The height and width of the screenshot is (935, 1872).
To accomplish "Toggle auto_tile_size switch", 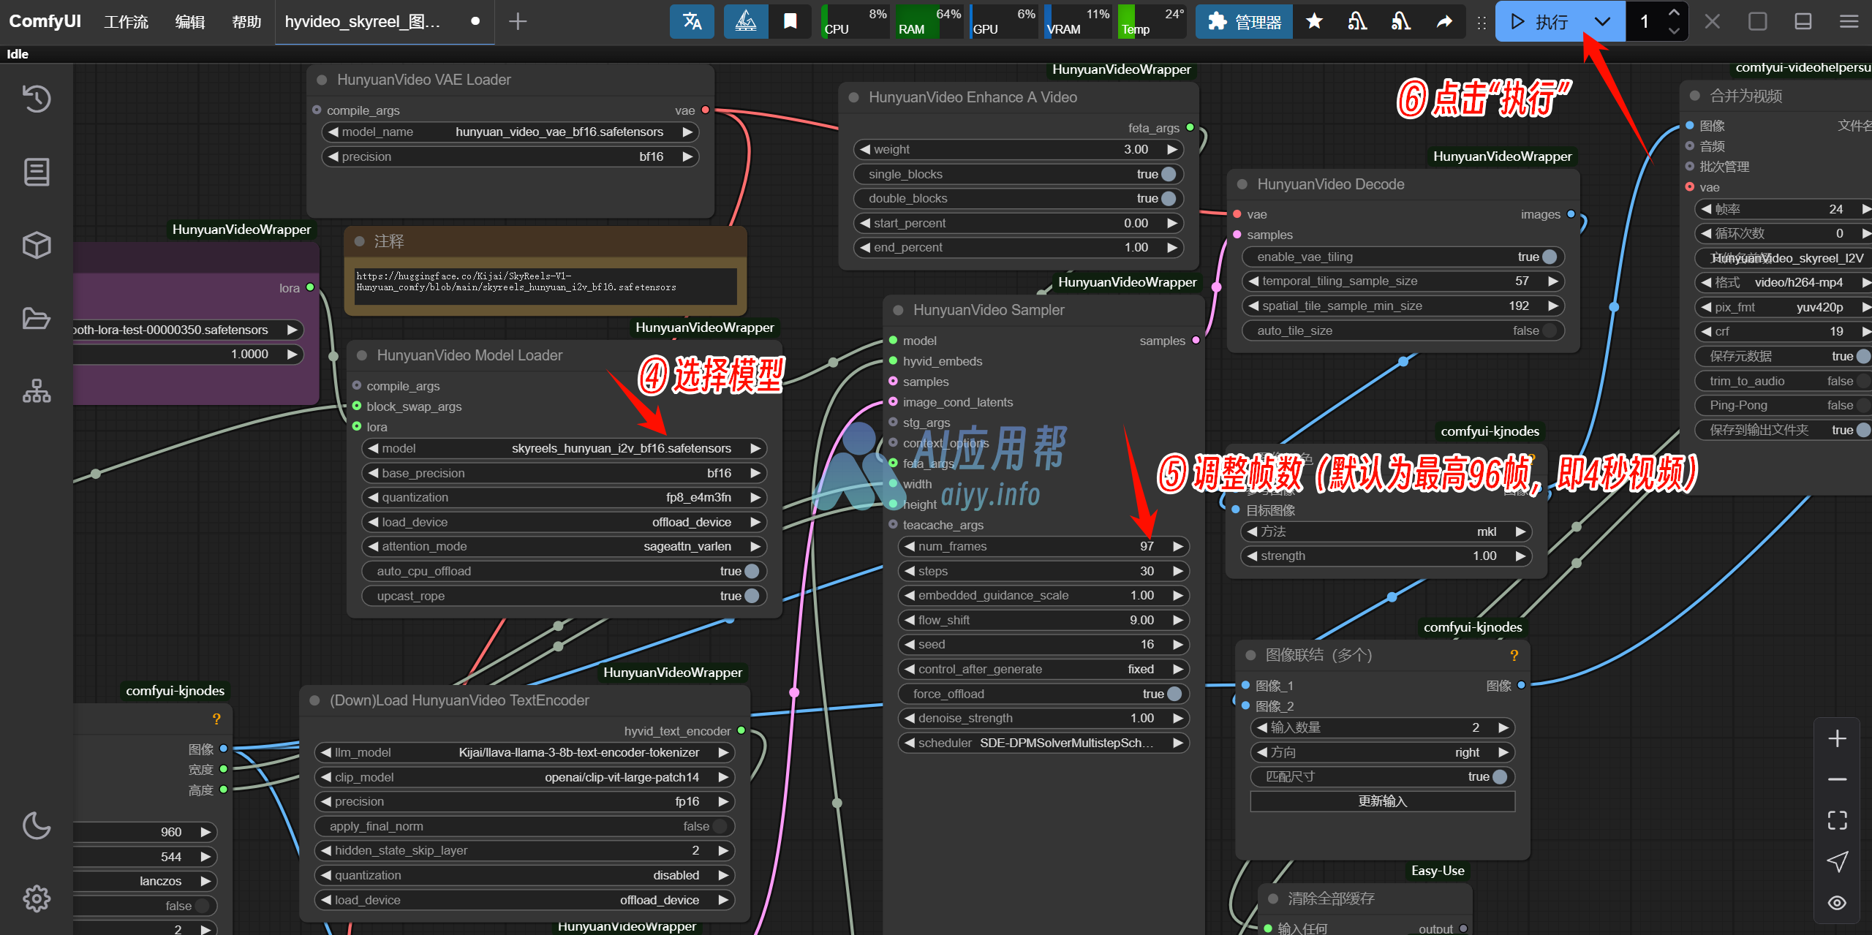I will pyautogui.click(x=1550, y=330).
